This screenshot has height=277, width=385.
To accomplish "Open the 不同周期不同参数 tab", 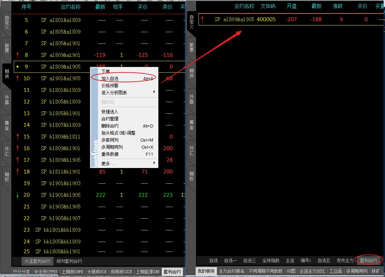I will click(x=266, y=271).
